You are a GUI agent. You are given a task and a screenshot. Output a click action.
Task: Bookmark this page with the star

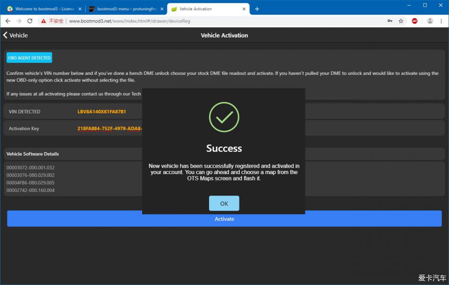click(x=401, y=21)
